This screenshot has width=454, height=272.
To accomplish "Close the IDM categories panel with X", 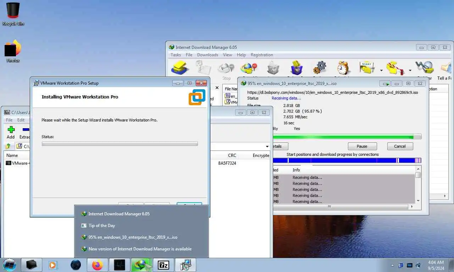I will (x=217, y=87).
